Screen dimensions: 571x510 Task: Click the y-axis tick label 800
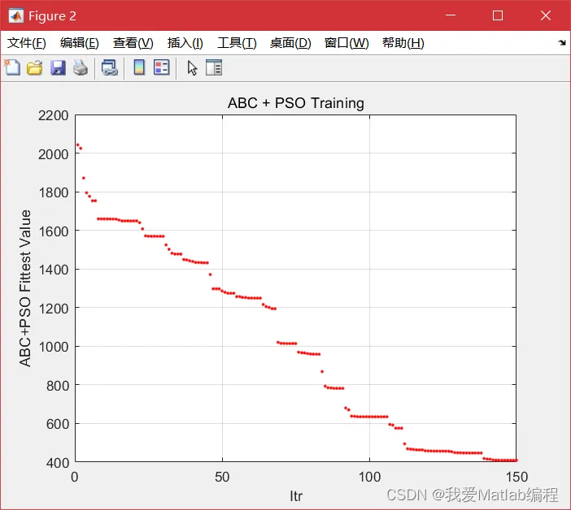tap(58, 386)
